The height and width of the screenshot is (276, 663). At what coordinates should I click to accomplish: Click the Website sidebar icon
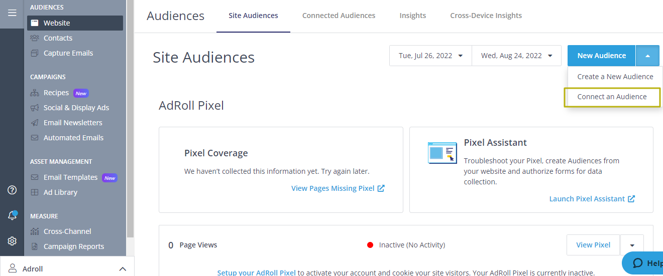click(35, 23)
